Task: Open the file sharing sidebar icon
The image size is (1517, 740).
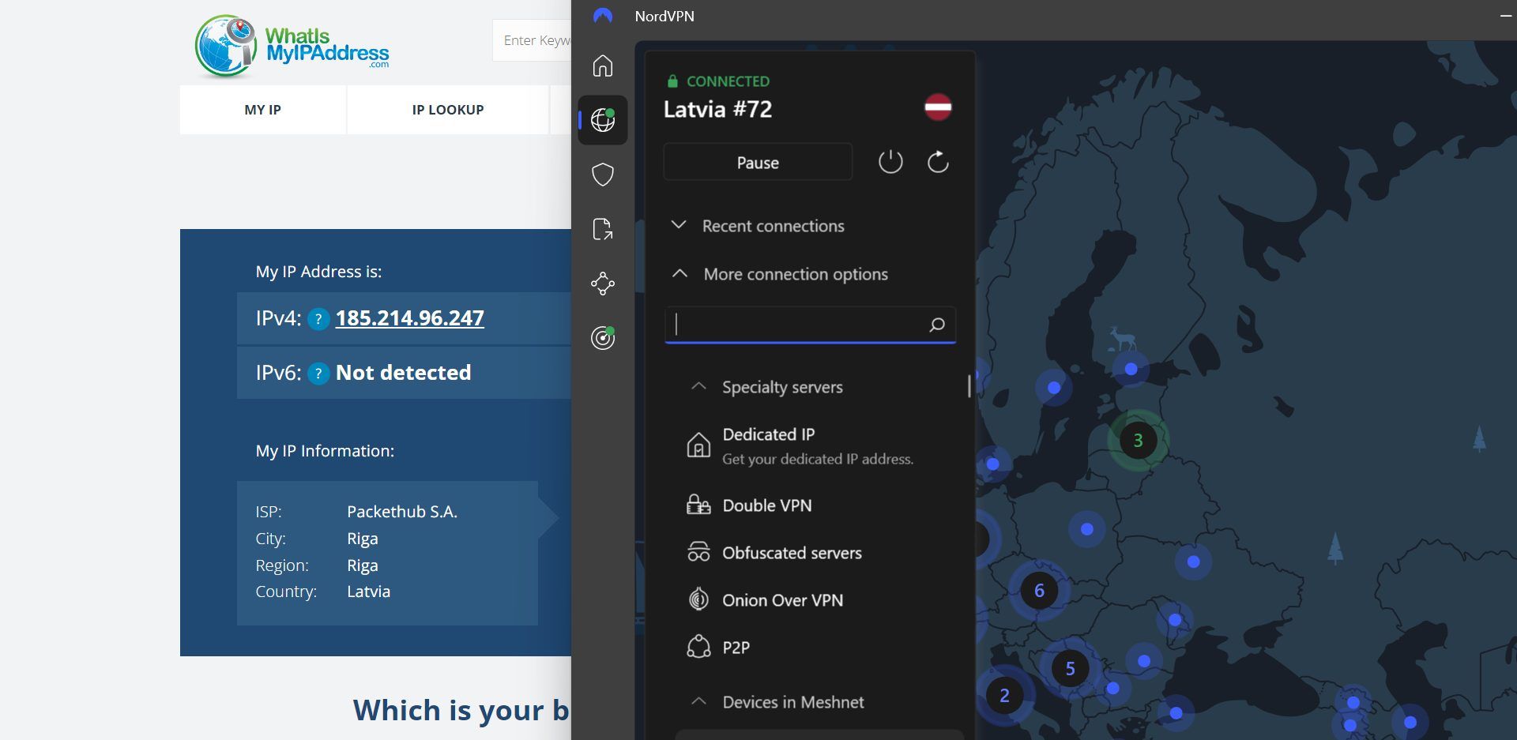Action: tap(603, 229)
